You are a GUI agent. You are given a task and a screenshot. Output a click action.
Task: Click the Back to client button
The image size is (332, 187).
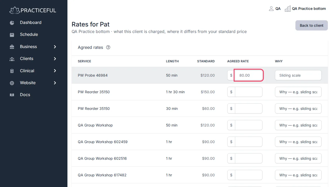coord(312,25)
